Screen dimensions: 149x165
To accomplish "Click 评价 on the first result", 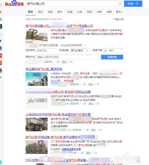I will pos(64,62).
